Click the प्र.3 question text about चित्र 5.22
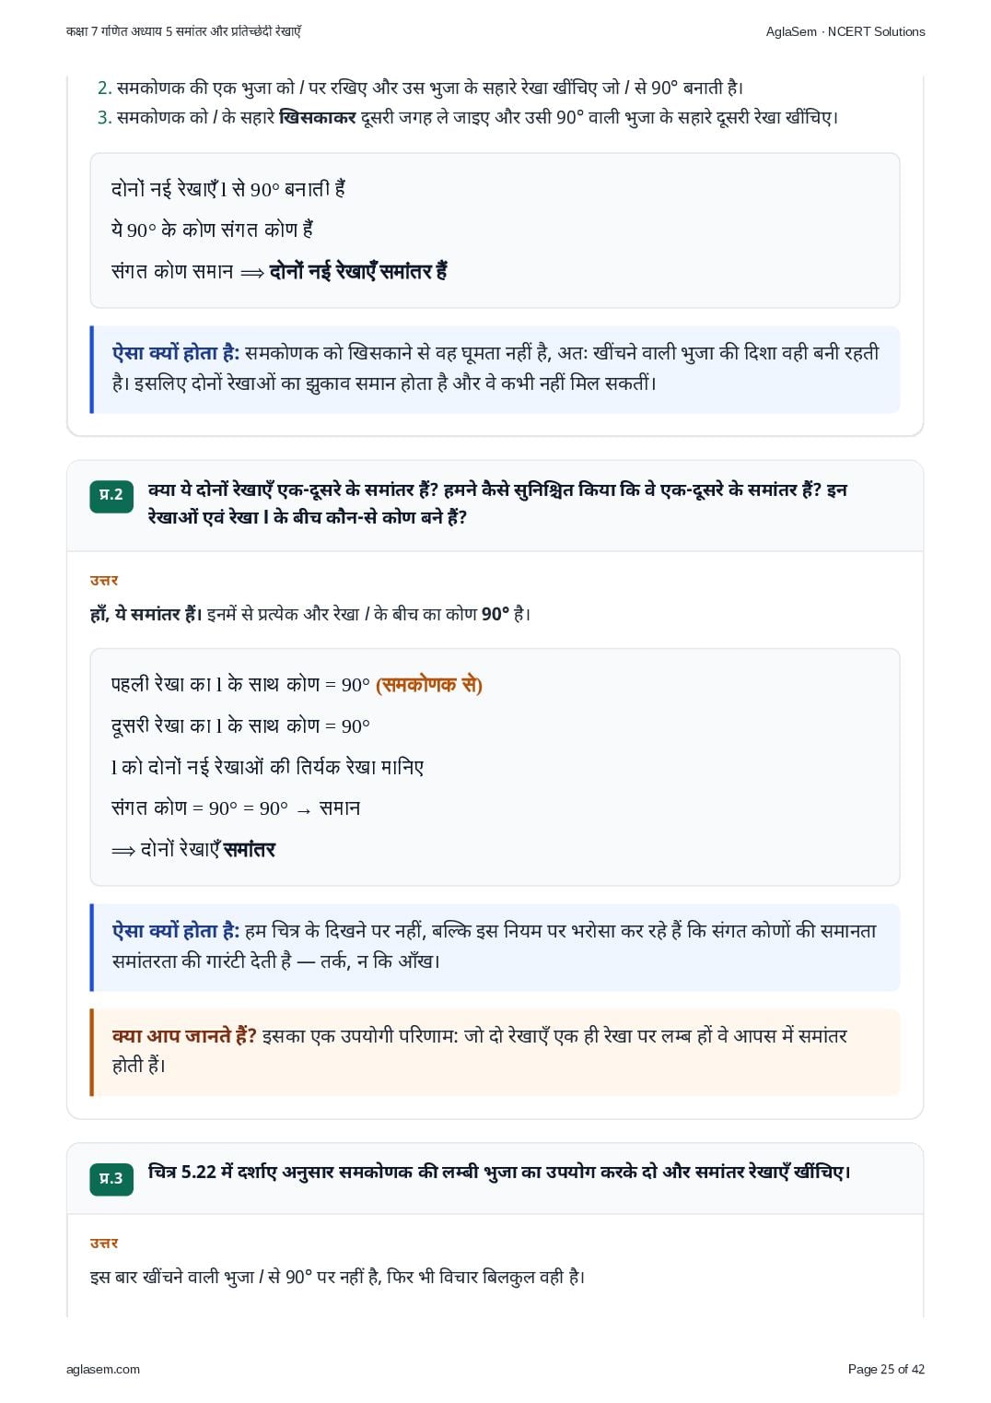Viewport: 991px width, 1403px height. pyautogui.click(x=499, y=1173)
